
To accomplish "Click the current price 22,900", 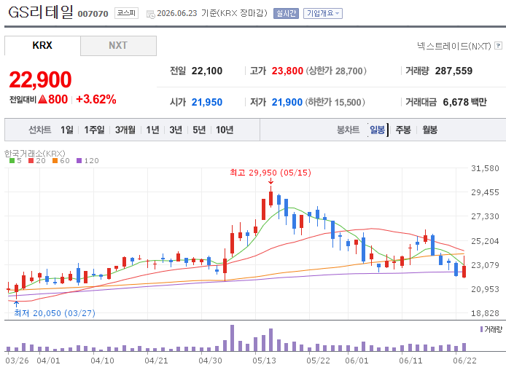I will click(40, 79).
